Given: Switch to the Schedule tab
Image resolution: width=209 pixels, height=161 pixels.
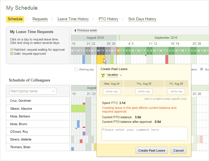Looking at the screenshot, I should pos(15,19).
